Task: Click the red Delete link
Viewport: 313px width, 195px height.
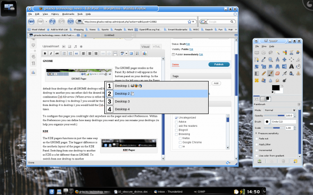Action: pos(175,64)
